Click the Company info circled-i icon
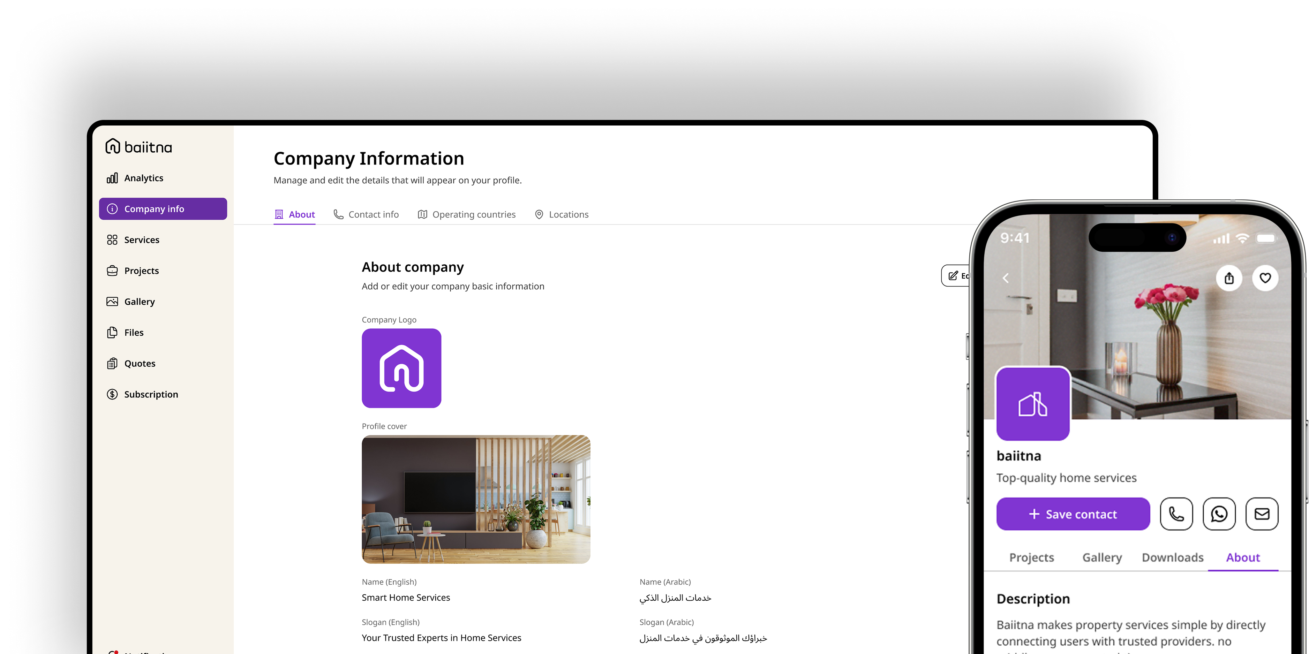The image size is (1309, 654). click(x=112, y=209)
